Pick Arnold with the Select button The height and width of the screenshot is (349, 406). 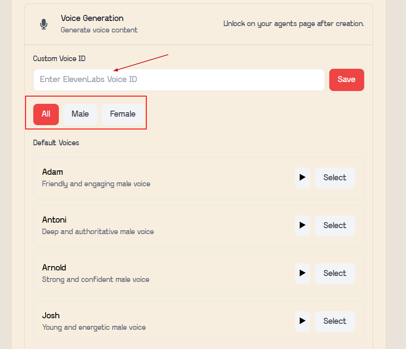(335, 273)
